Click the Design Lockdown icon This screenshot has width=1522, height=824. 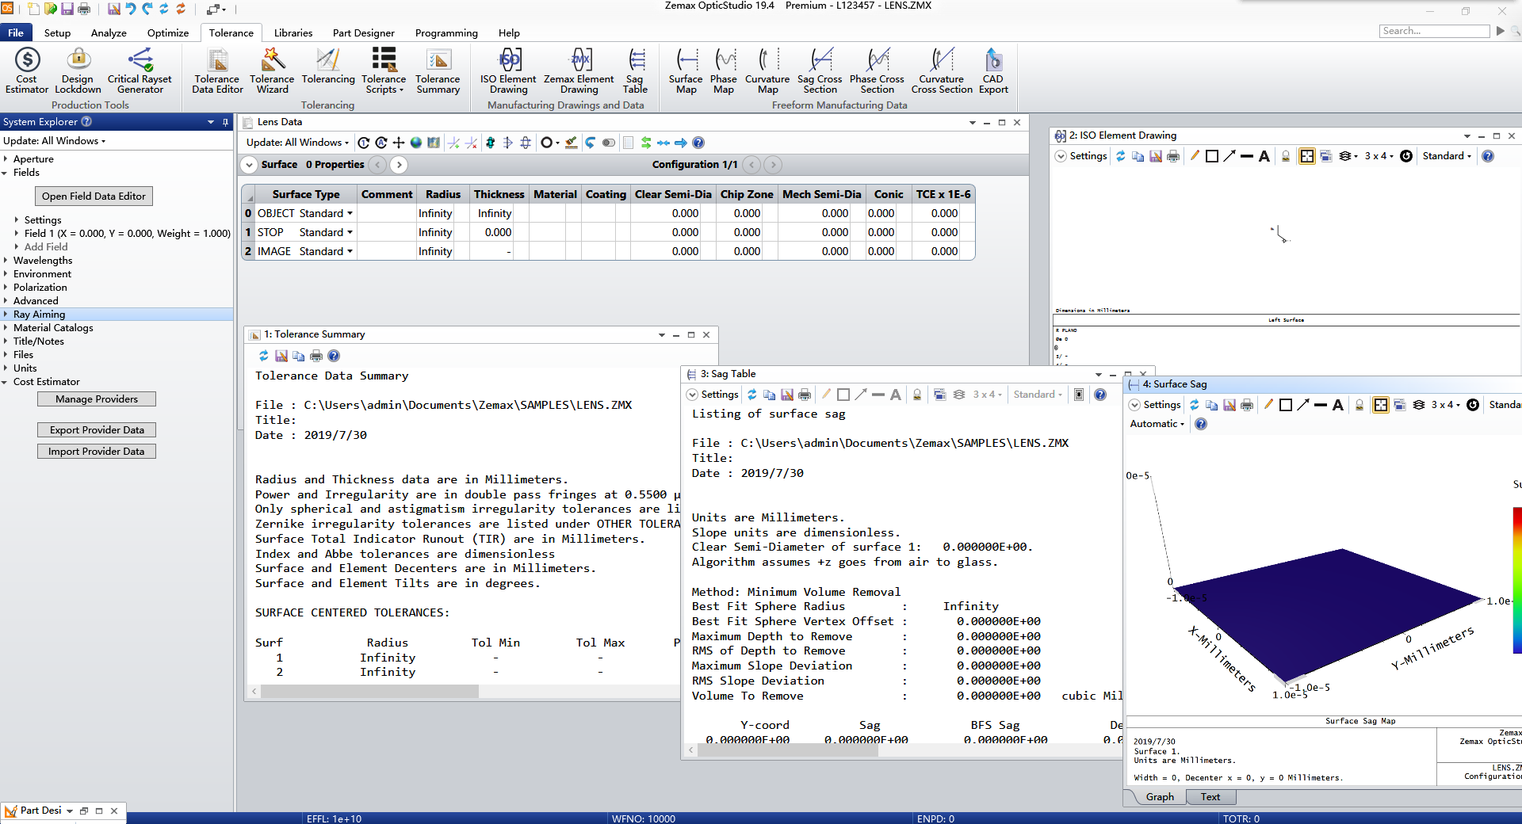pyautogui.click(x=78, y=71)
